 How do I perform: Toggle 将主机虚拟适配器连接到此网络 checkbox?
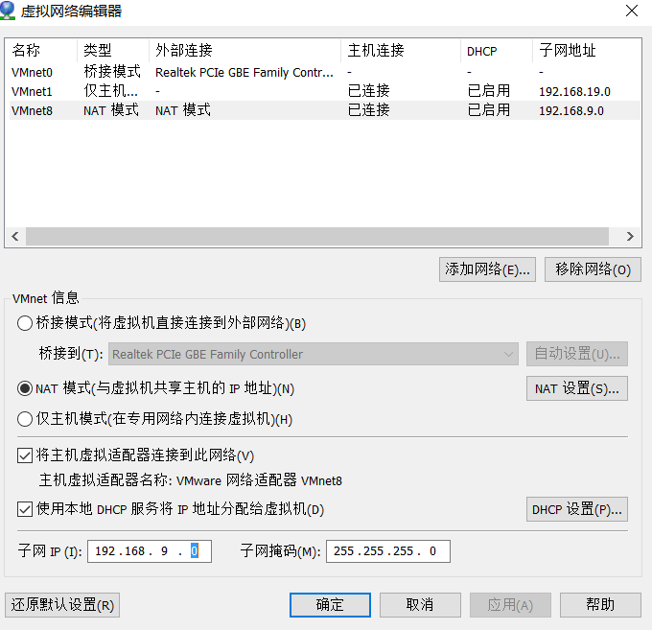(x=25, y=455)
